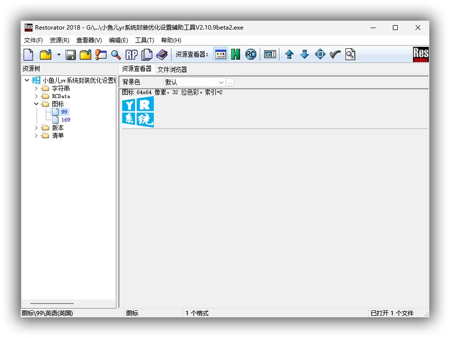Switch to the RC script viewer
The width and height of the screenshot is (450, 338).
250,54
